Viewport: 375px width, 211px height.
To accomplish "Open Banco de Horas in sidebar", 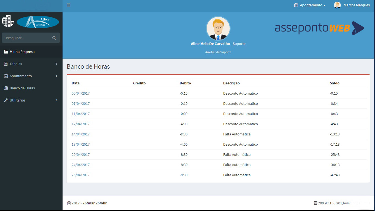I will [31, 88].
